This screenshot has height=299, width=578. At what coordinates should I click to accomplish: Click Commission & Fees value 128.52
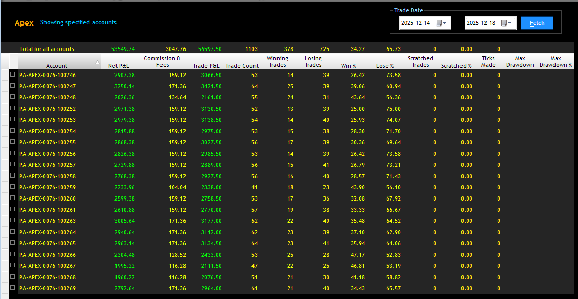pos(177,255)
